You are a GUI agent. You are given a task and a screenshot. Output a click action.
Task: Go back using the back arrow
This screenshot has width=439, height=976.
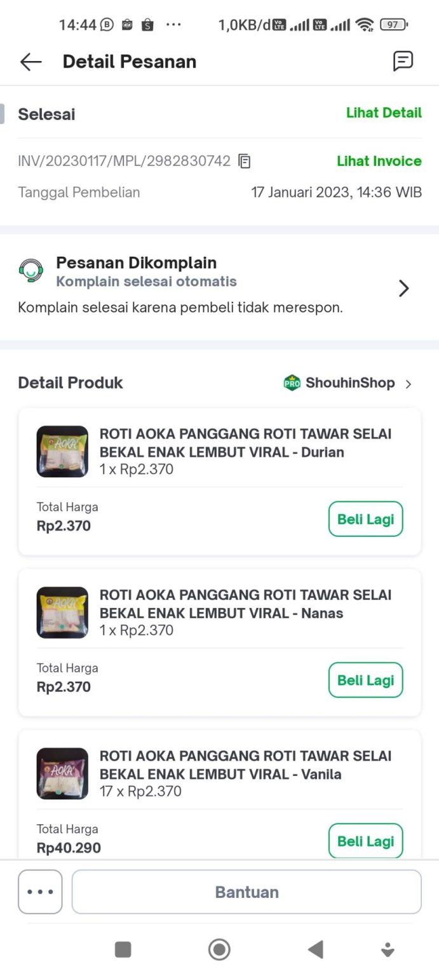[29, 61]
